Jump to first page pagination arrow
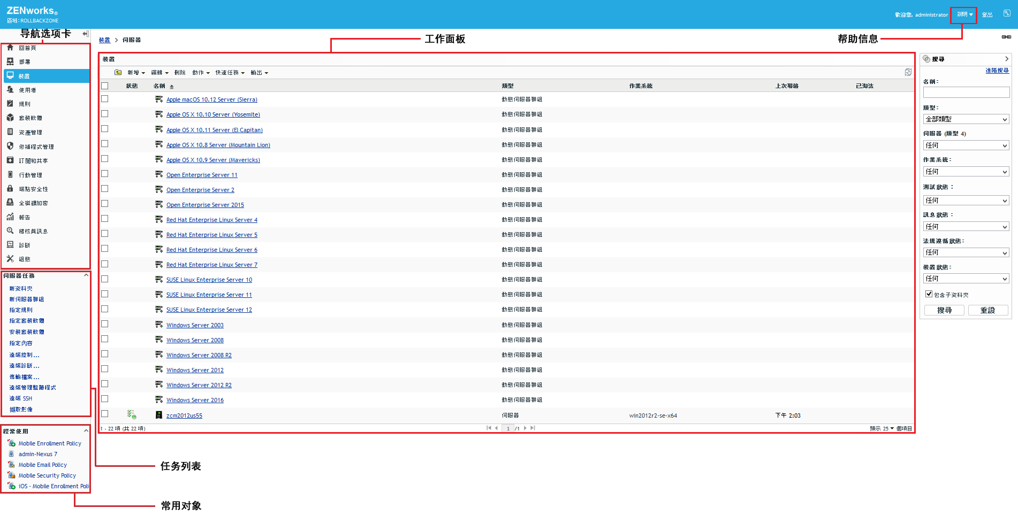This screenshot has height=523, width=1018. pos(488,428)
